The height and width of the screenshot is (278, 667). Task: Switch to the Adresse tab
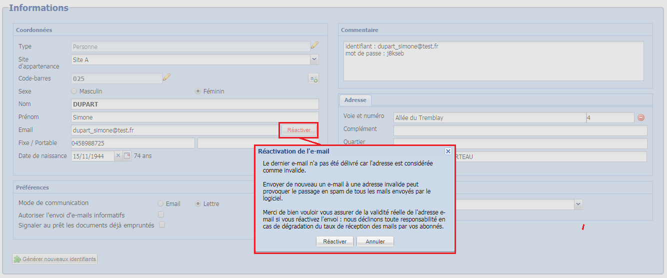tap(355, 100)
